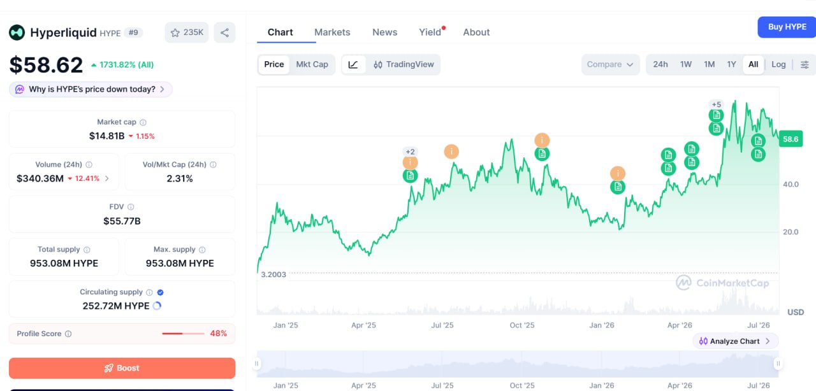Open the Compare dropdown
The image size is (816, 391).
tap(610, 64)
